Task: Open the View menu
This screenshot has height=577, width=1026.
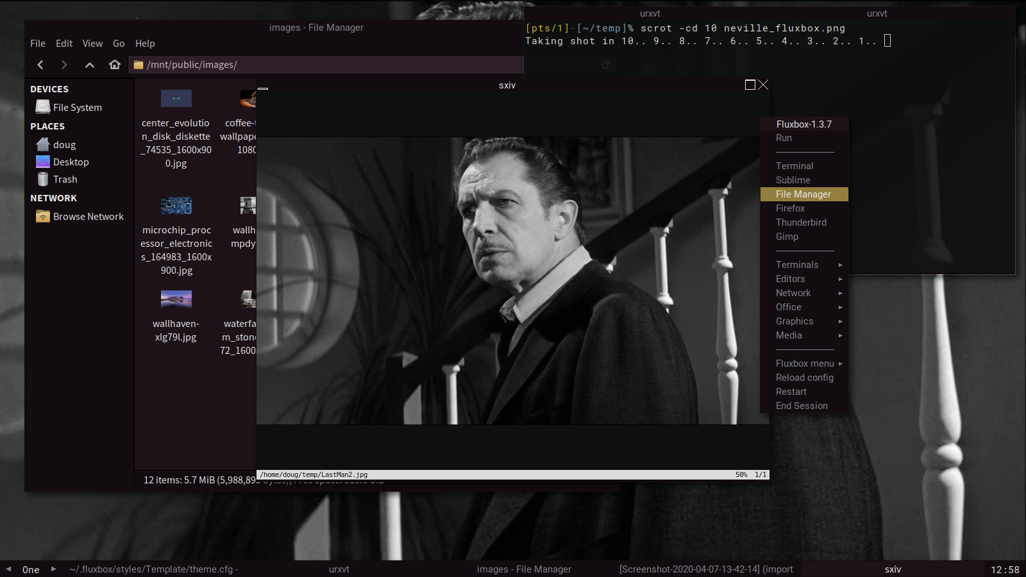Action: tap(92, 44)
